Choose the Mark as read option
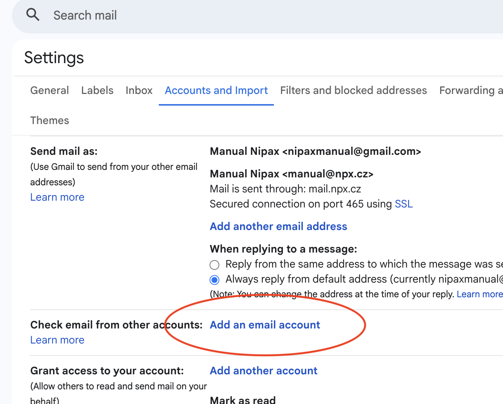 point(243,400)
